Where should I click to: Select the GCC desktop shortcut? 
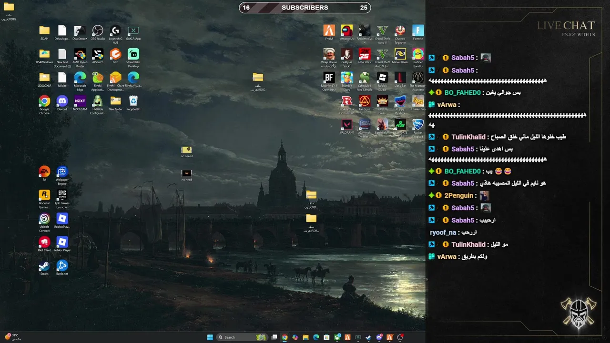[x=115, y=56]
